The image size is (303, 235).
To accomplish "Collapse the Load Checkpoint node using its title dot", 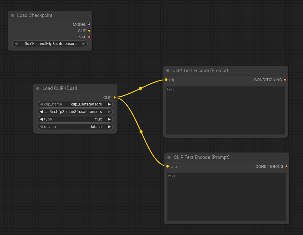I will coord(12,15).
